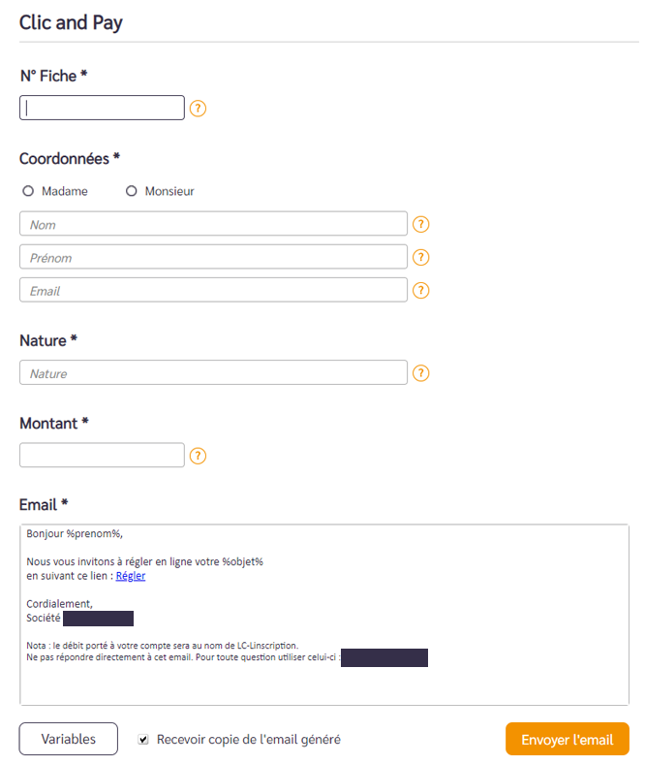The height and width of the screenshot is (764, 645).
Task: Follow the Régler link in email body
Action: click(x=131, y=576)
